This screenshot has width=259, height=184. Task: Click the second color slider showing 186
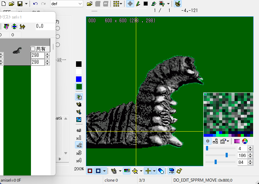coord(220,155)
